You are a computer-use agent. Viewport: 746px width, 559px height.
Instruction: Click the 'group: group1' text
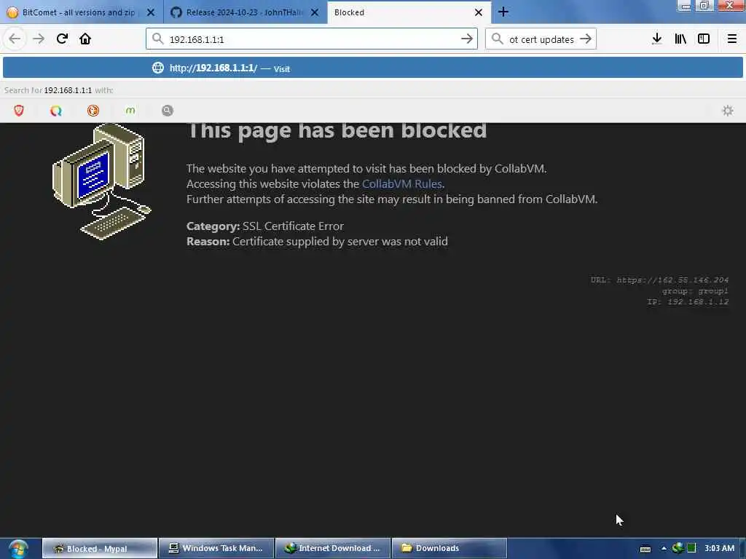695,291
